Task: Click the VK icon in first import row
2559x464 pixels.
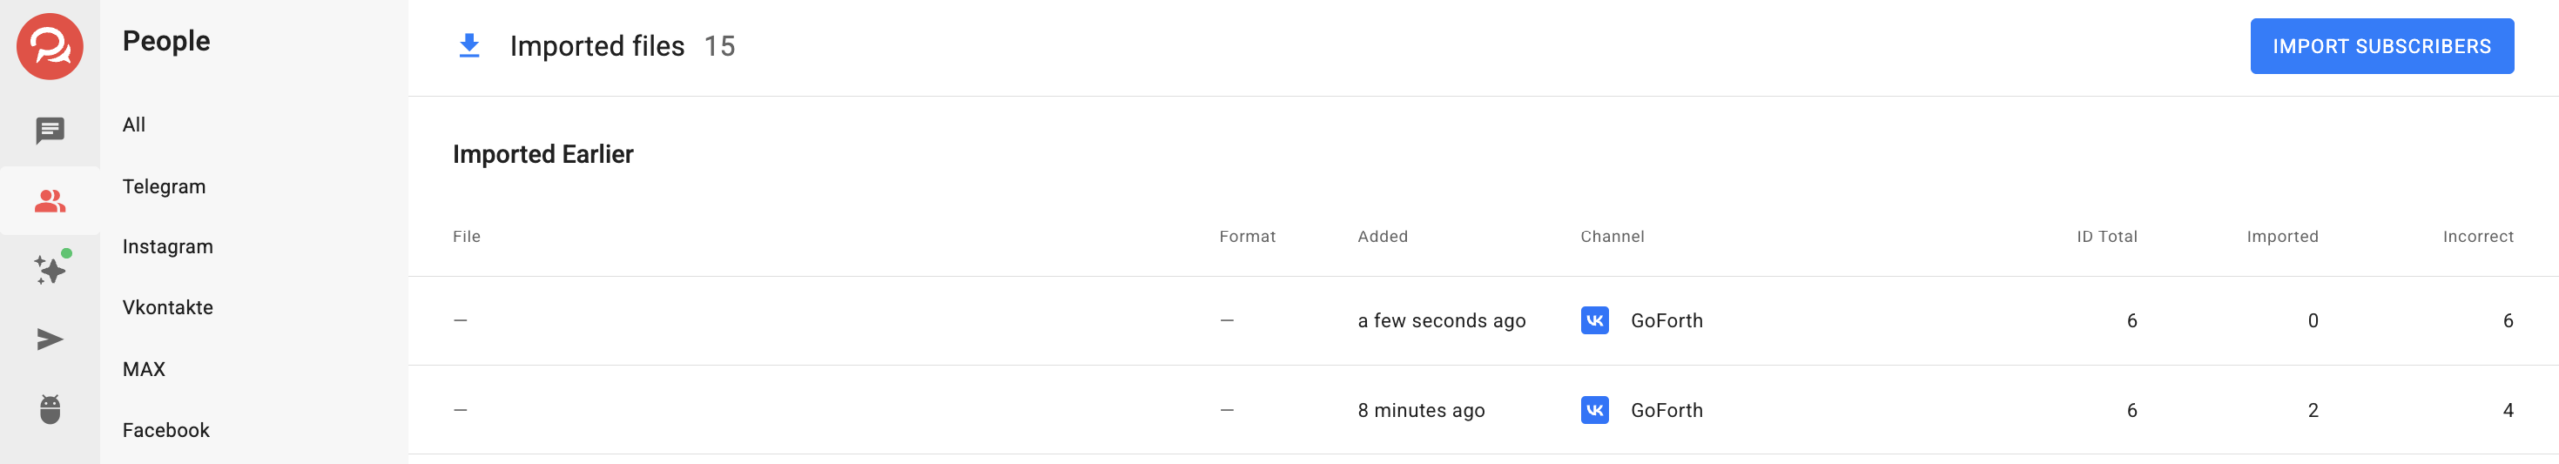Action: pos(1594,321)
